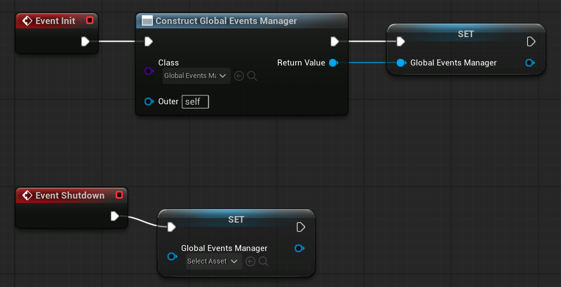Open the Select Asset dropdown
The image size is (561, 287).
pyautogui.click(x=212, y=261)
